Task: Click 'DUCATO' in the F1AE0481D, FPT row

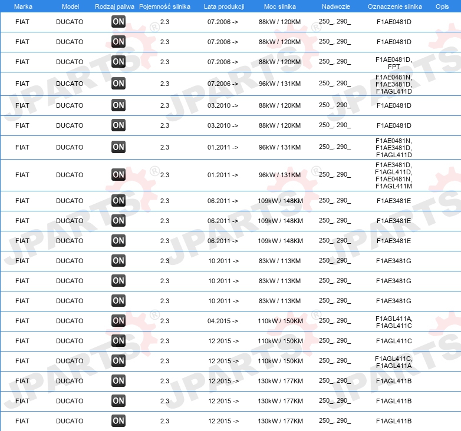Action: click(x=70, y=62)
